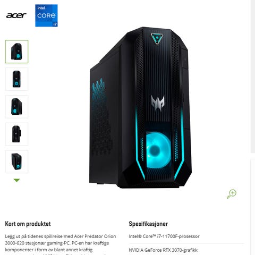Click the Intel Core i7-11700F-prosessor spec line

164,236
